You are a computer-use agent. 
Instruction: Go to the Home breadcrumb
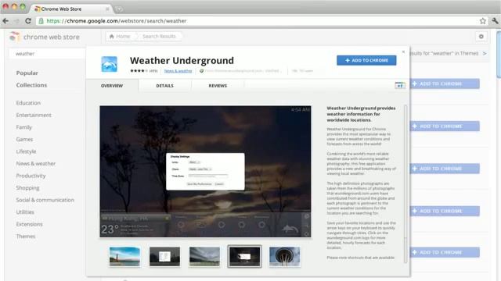120,37
